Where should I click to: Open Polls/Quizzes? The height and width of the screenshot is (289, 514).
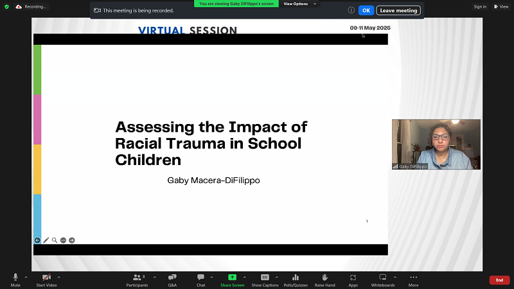[x=296, y=279]
